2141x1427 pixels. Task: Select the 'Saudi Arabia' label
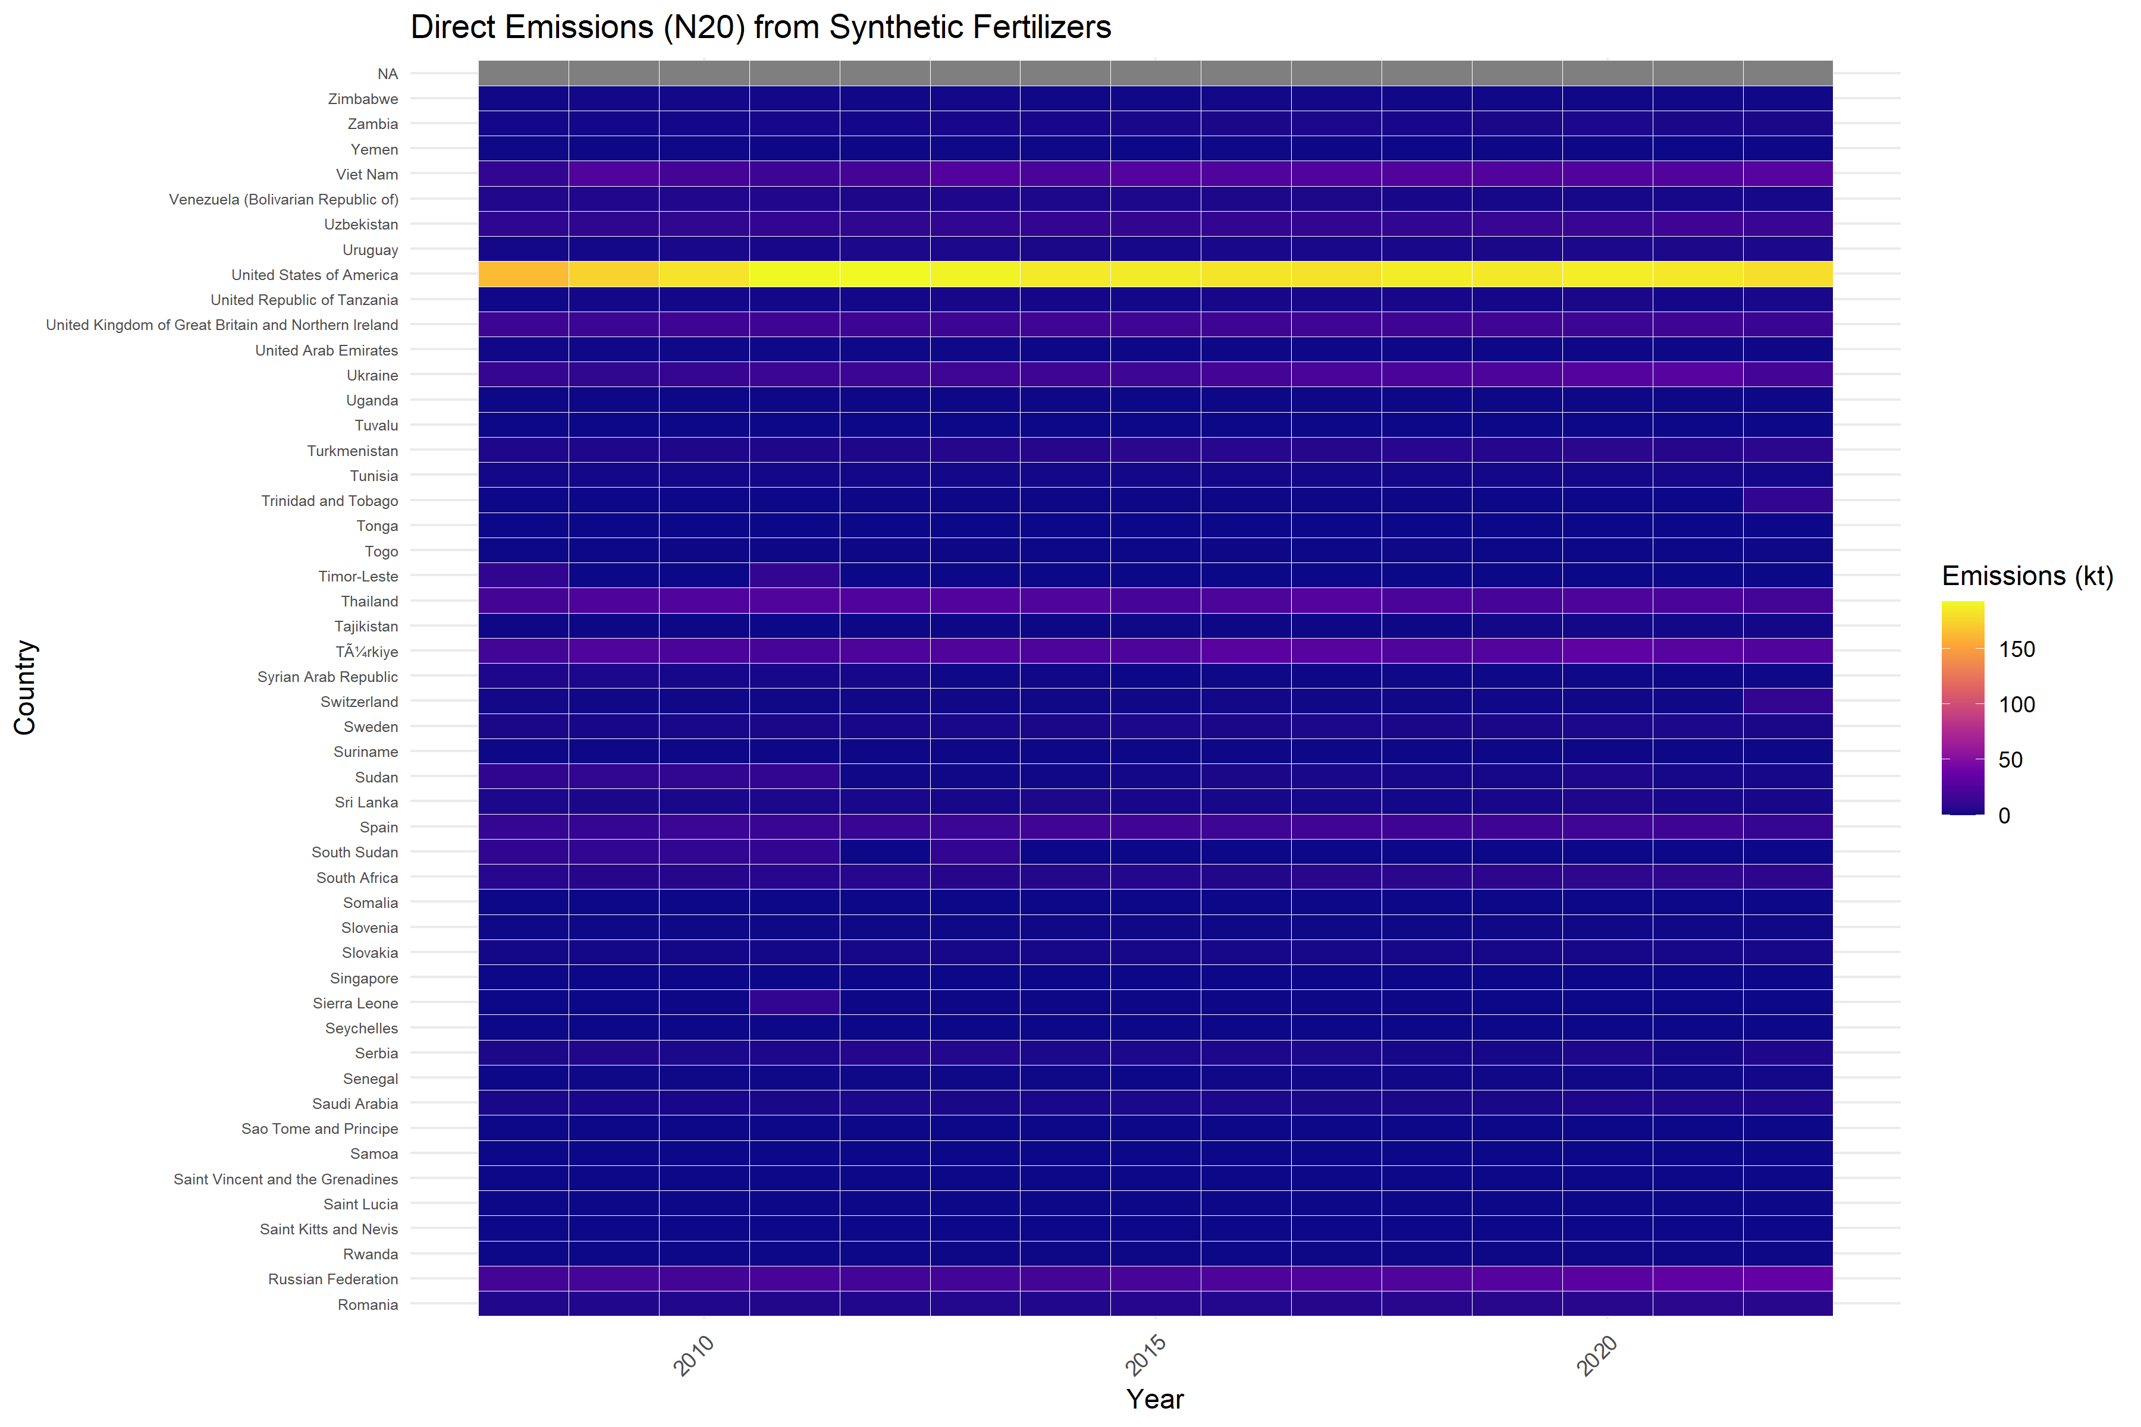(x=355, y=1104)
